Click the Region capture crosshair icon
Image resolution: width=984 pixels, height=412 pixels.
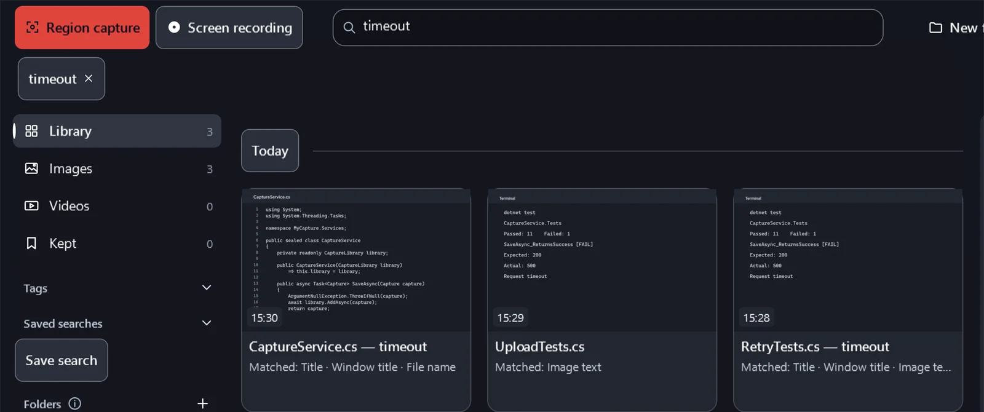pyautogui.click(x=32, y=27)
